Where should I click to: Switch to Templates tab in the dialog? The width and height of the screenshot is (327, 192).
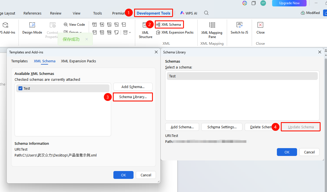pyautogui.click(x=19, y=61)
